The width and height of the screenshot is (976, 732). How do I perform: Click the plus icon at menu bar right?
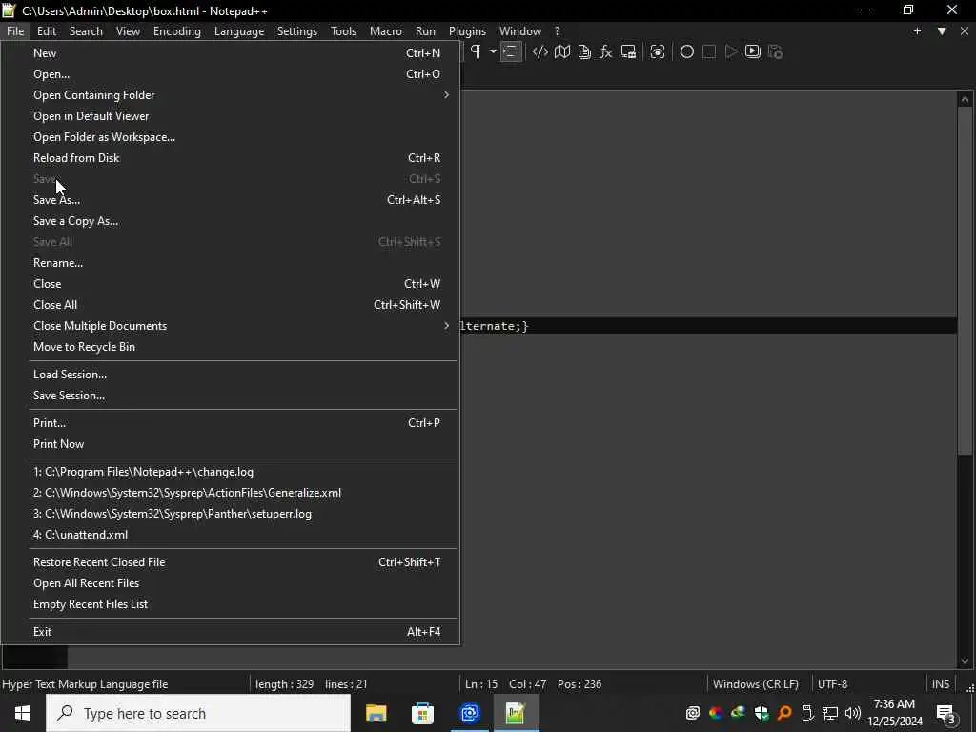[x=917, y=31]
